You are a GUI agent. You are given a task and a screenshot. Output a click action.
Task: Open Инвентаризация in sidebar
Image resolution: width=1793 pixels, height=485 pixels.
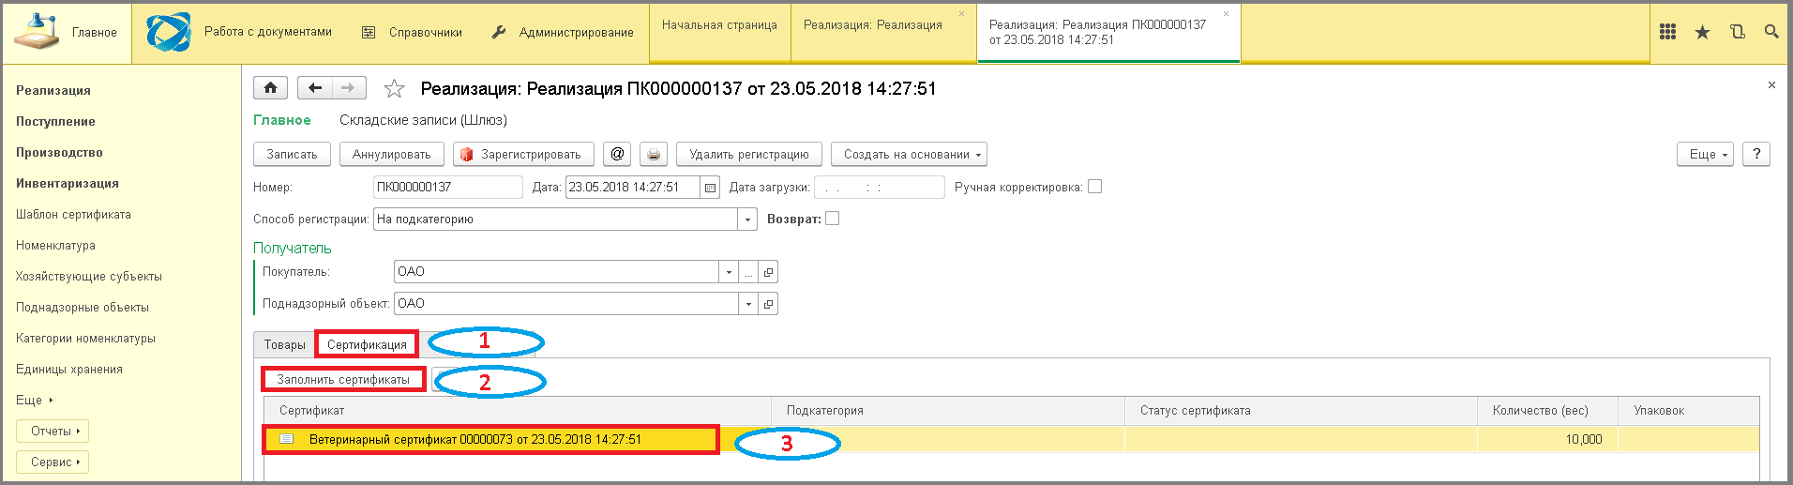tap(68, 184)
